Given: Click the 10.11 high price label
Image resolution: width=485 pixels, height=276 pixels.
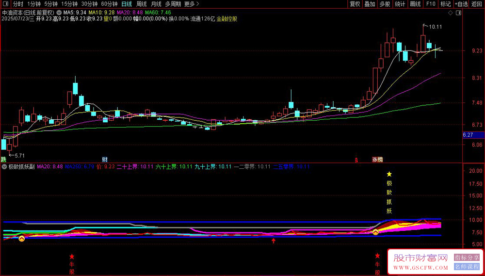Looking at the screenshot, I should (x=435, y=27).
